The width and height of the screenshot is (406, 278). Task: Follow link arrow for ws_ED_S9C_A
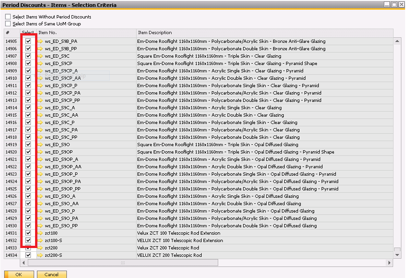[40, 108]
